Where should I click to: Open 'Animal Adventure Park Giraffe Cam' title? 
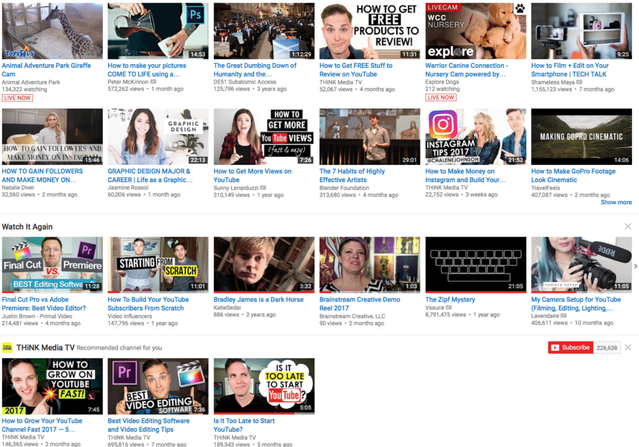46,70
